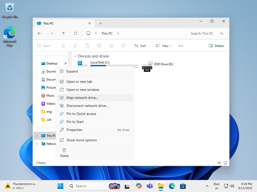Add a new tab with plus button

tap(100, 23)
